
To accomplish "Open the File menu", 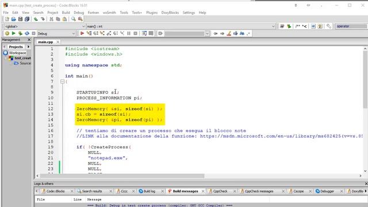I will pos(6,13).
